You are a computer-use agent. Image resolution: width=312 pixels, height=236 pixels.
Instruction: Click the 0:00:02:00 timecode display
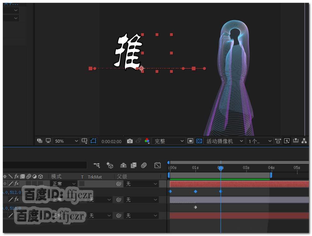click(x=111, y=141)
